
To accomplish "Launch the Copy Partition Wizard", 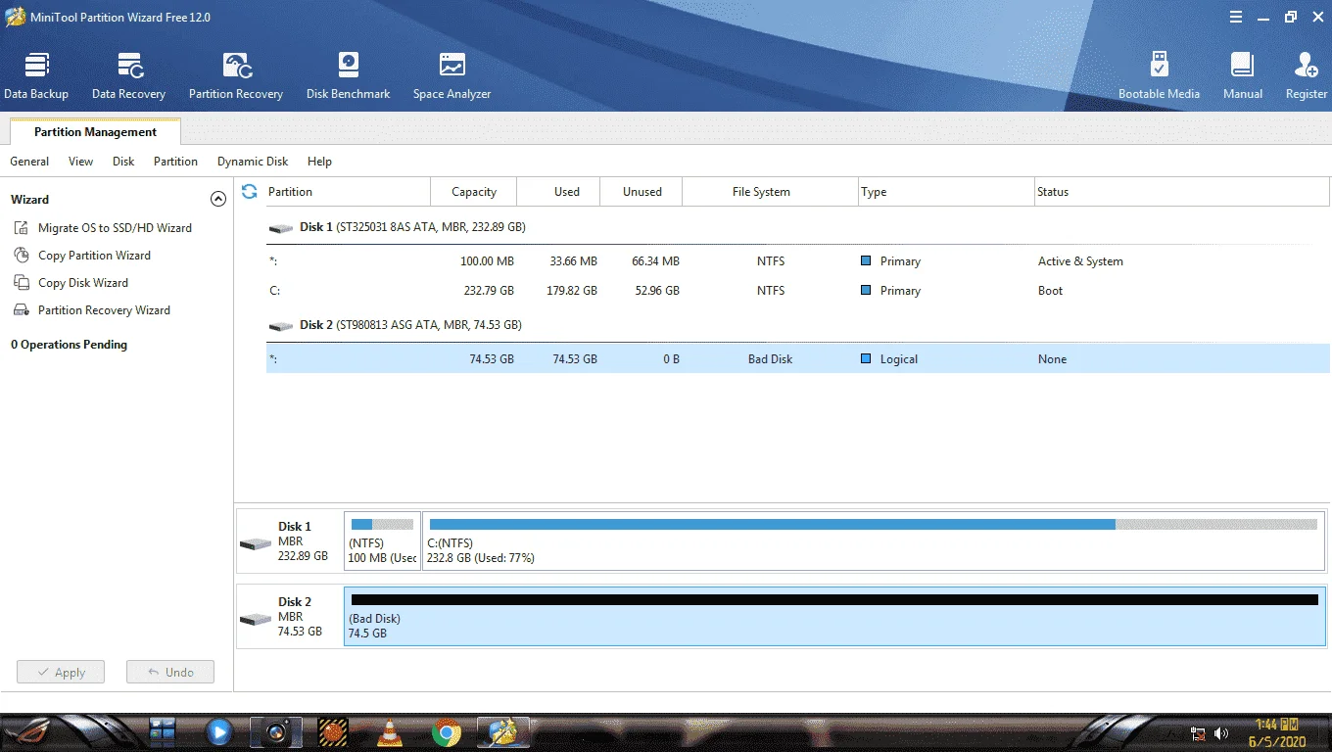I will pos(94,256).
